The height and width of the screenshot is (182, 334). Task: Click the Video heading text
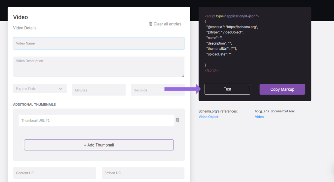pyautogui.click(x=20, y=17)
